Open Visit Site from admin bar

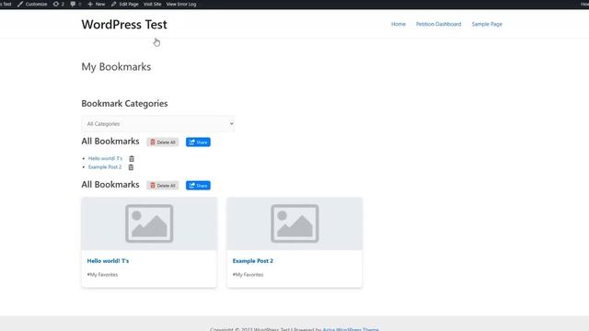[152, 4]
